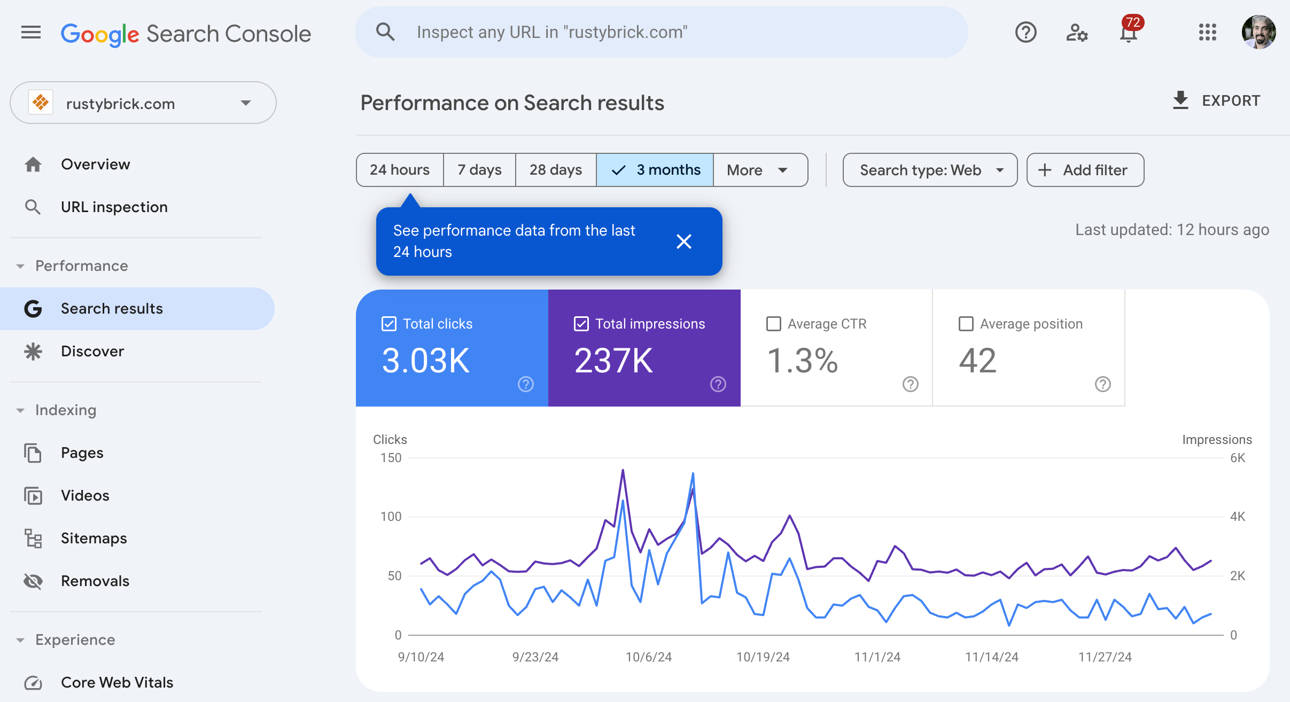Toggle the Total clicks checkbox
The height and width of the screenshot is (702, 1290).
click(388, 324)
